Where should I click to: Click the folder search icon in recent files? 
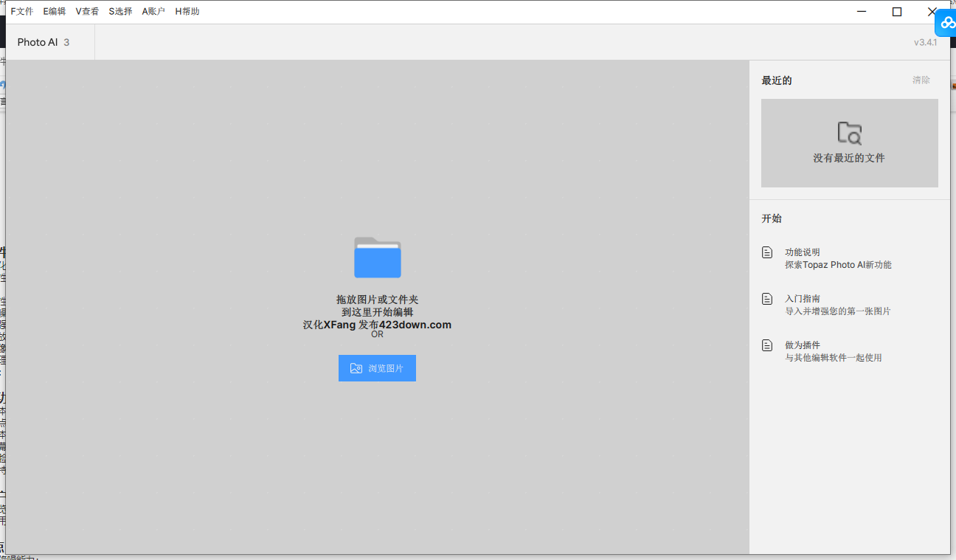[x=849, y=133]
